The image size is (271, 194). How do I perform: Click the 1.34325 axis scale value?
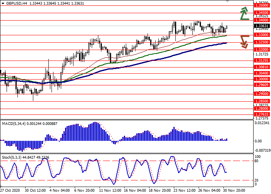click(262, 16)
